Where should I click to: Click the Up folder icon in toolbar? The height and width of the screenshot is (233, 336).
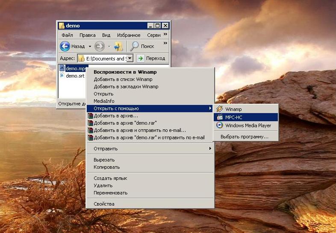118,46
